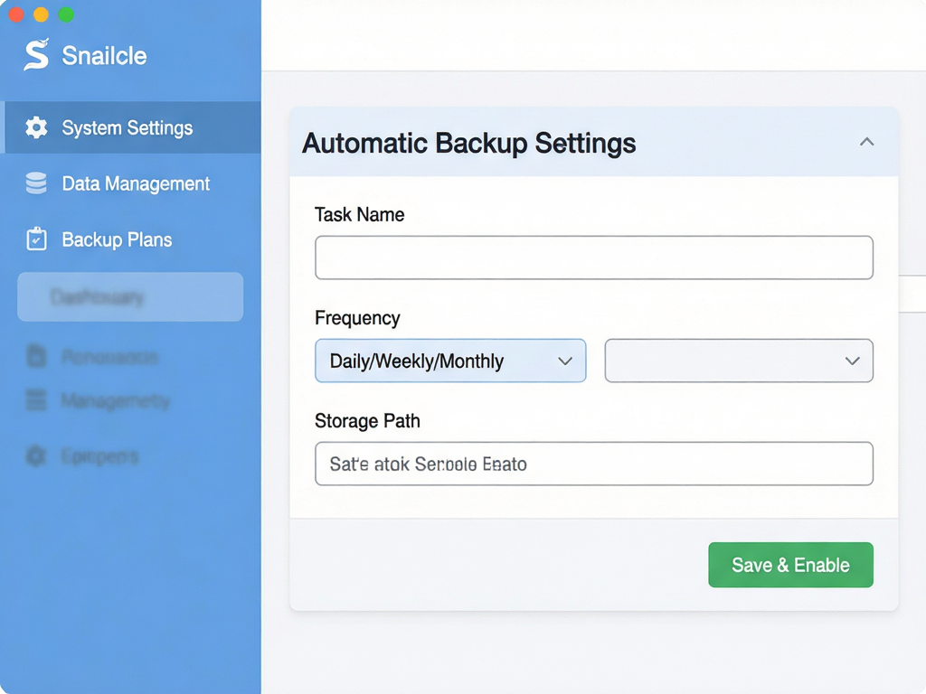Click the Task Name label

coord(360,215)
